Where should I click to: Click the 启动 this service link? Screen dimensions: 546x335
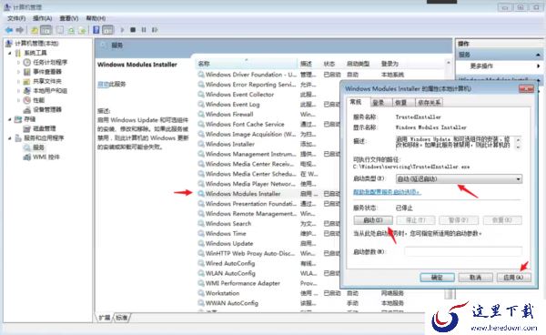(x=104, y=84)
